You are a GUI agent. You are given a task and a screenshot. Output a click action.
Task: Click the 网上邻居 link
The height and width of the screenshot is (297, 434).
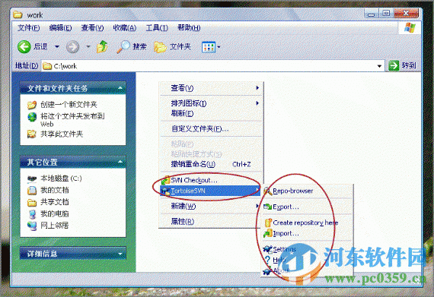55,226
